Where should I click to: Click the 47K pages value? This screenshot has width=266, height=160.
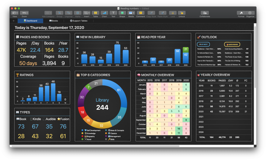pos(21,50)
